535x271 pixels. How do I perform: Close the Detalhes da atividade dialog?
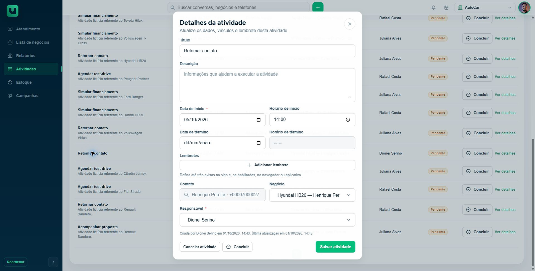349,24
